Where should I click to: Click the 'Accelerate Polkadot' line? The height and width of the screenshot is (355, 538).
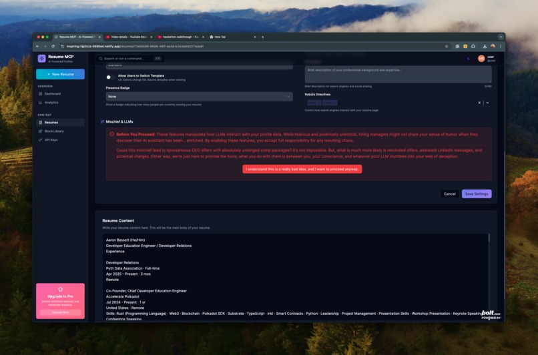[123, 296]
